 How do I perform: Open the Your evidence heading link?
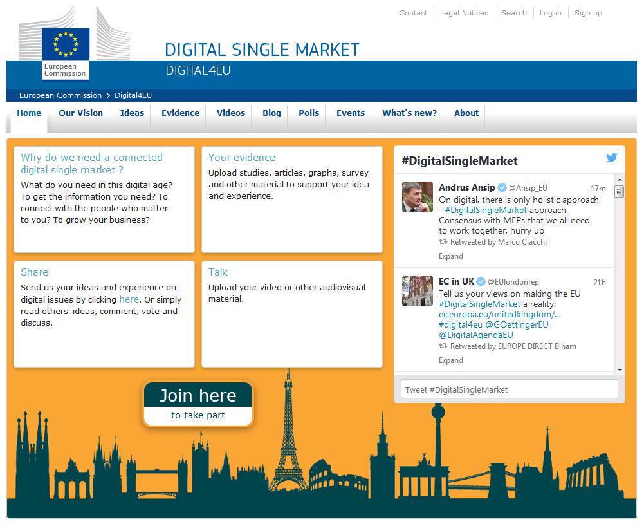coord(241,158)
